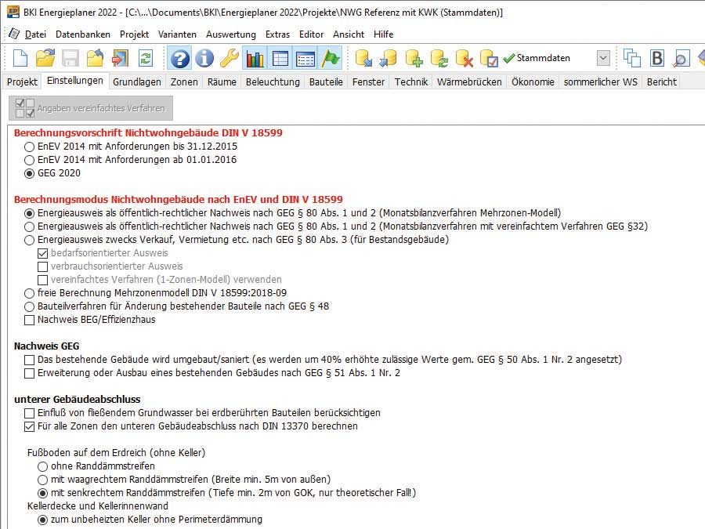Click the exit door icon in toolbar
Screen dimensions: 705x529
[x=120, y=59]
